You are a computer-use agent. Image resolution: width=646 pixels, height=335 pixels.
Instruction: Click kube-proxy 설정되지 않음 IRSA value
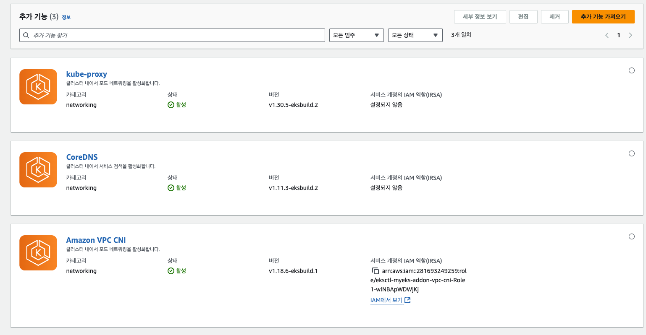[386, 105]
